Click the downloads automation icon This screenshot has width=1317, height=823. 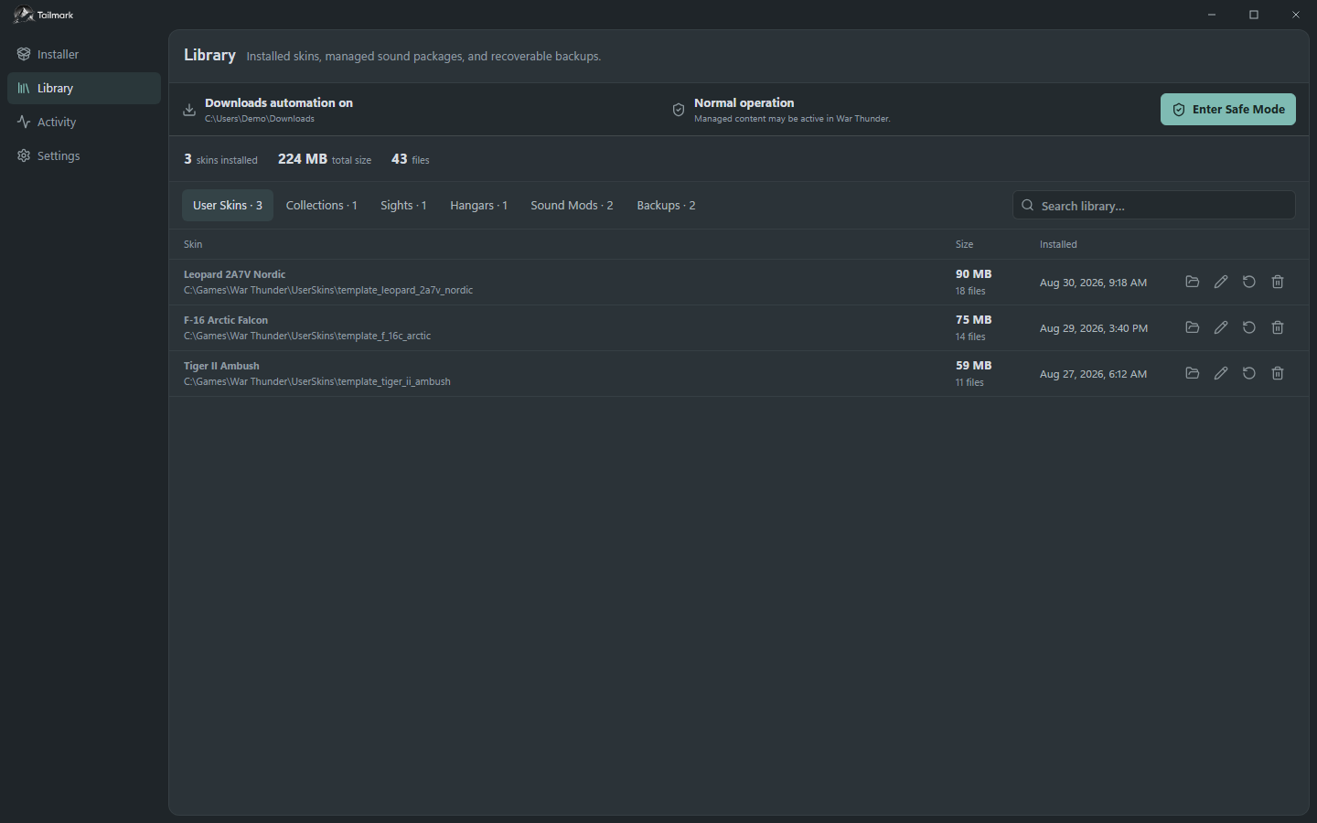coord(189,110)
